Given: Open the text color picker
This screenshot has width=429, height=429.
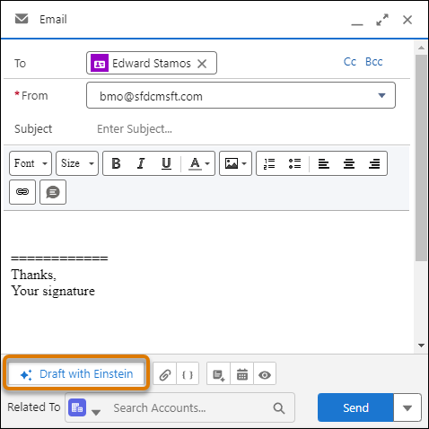Looking at the screenshot, I should point(198,163).
